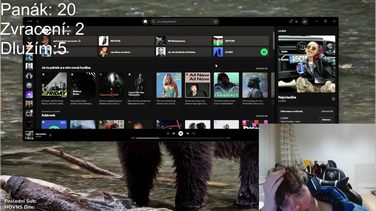Follow Lil ASH with the Sledovat button
This screenshot has width=376, height=211.
click(326, 120)
